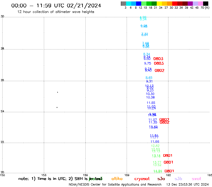Click the 5.34 wave height near latitude 30
Image resolution: width=212 pixels, height=187 pixels.
143,19
